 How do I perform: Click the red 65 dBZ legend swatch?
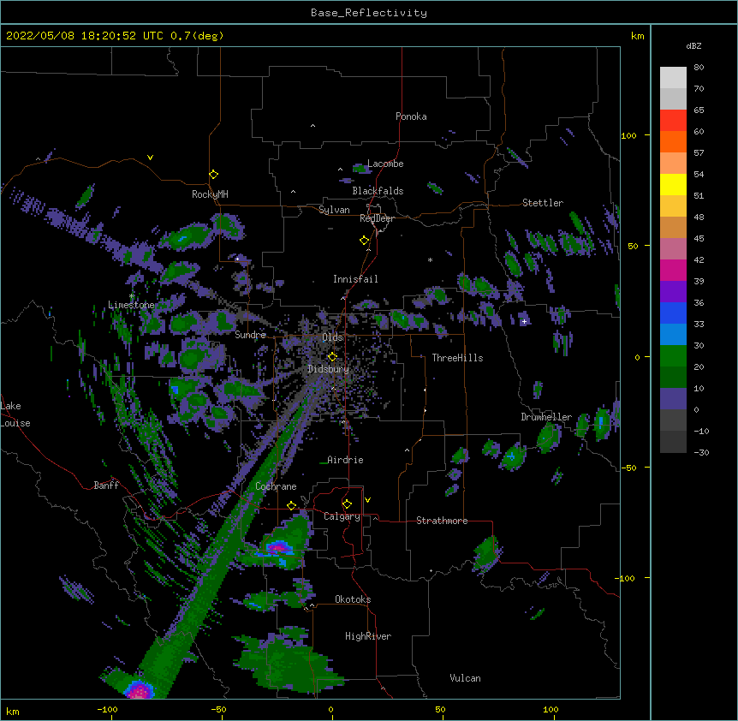click(673, 121)
